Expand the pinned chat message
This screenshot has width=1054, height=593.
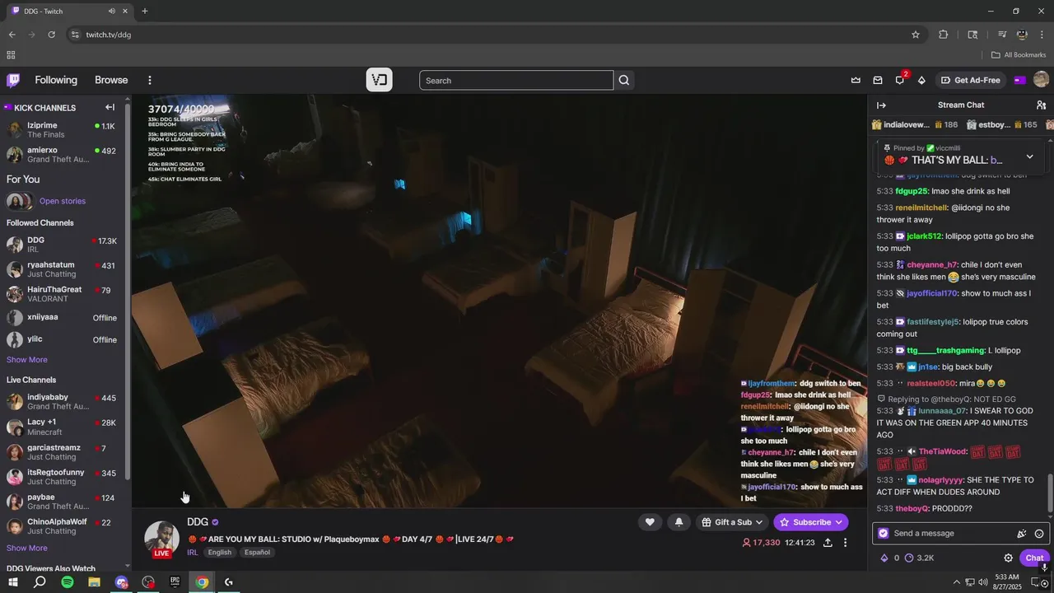[x=1029, y=156]
